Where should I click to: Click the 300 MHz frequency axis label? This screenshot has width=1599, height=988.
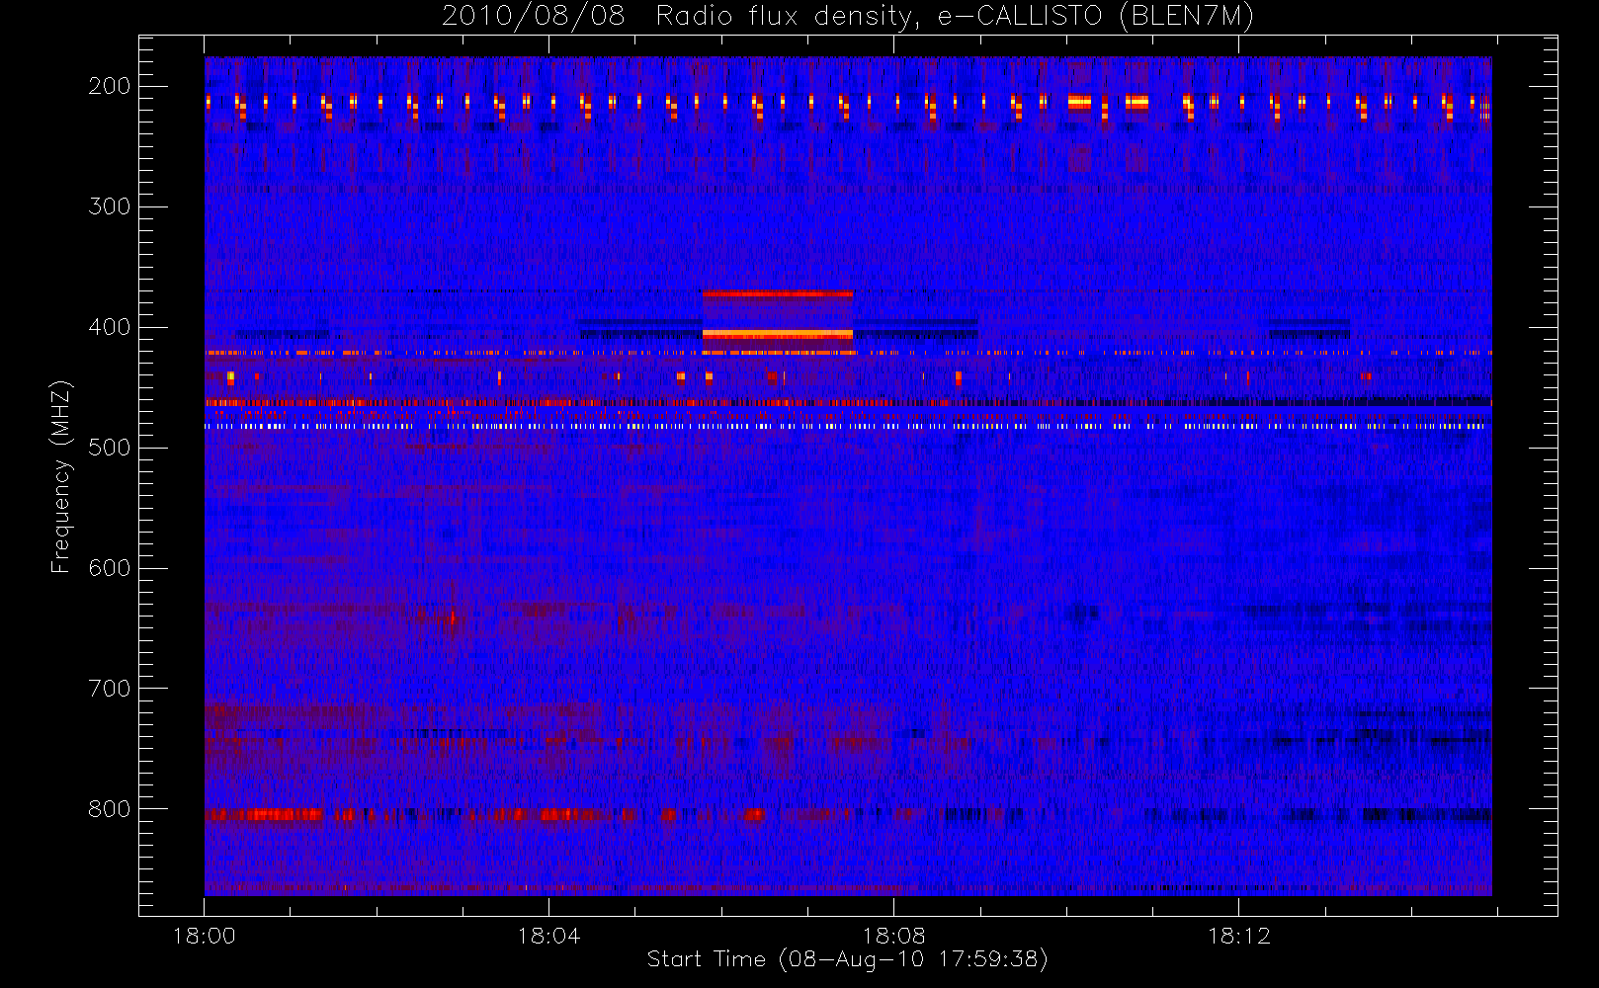110,206
